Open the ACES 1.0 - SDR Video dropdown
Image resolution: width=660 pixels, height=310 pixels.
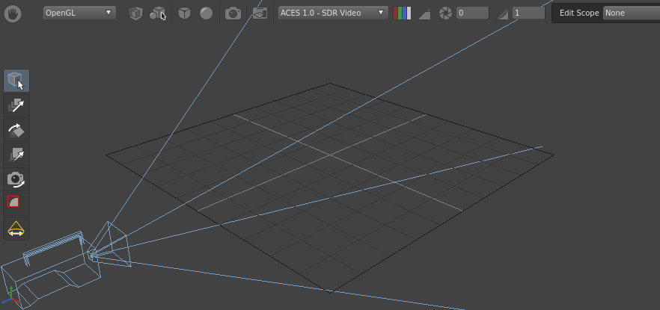pyautogui.click(x=333, y=13)
